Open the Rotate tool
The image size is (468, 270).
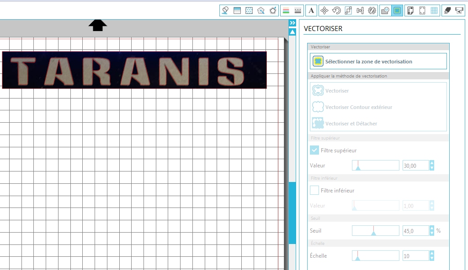(x=336, y=11)
